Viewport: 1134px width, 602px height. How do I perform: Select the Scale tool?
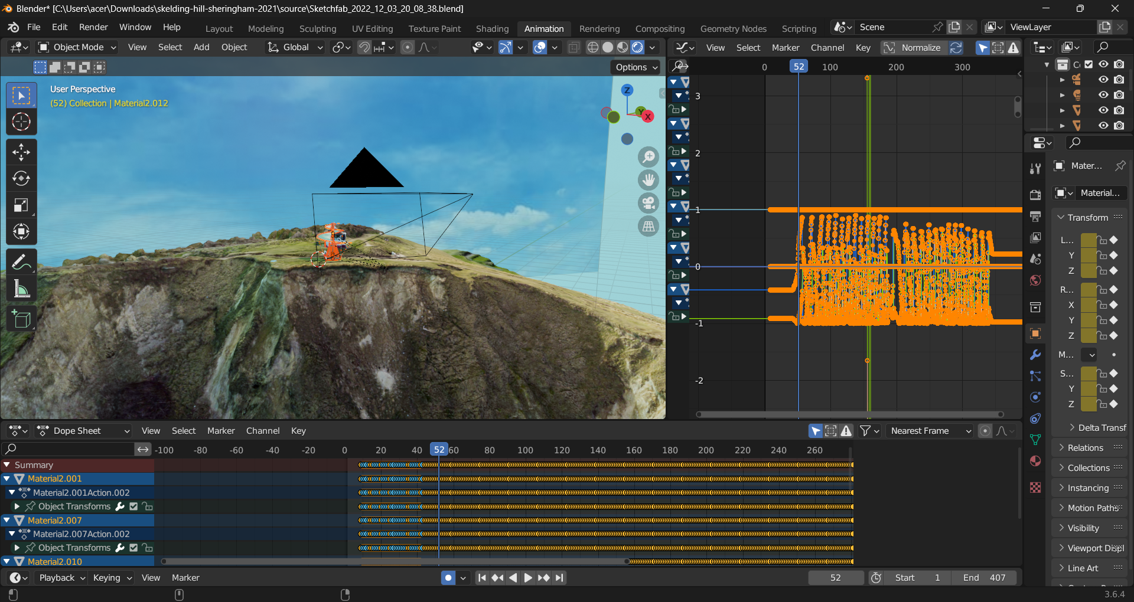(21, 205)
